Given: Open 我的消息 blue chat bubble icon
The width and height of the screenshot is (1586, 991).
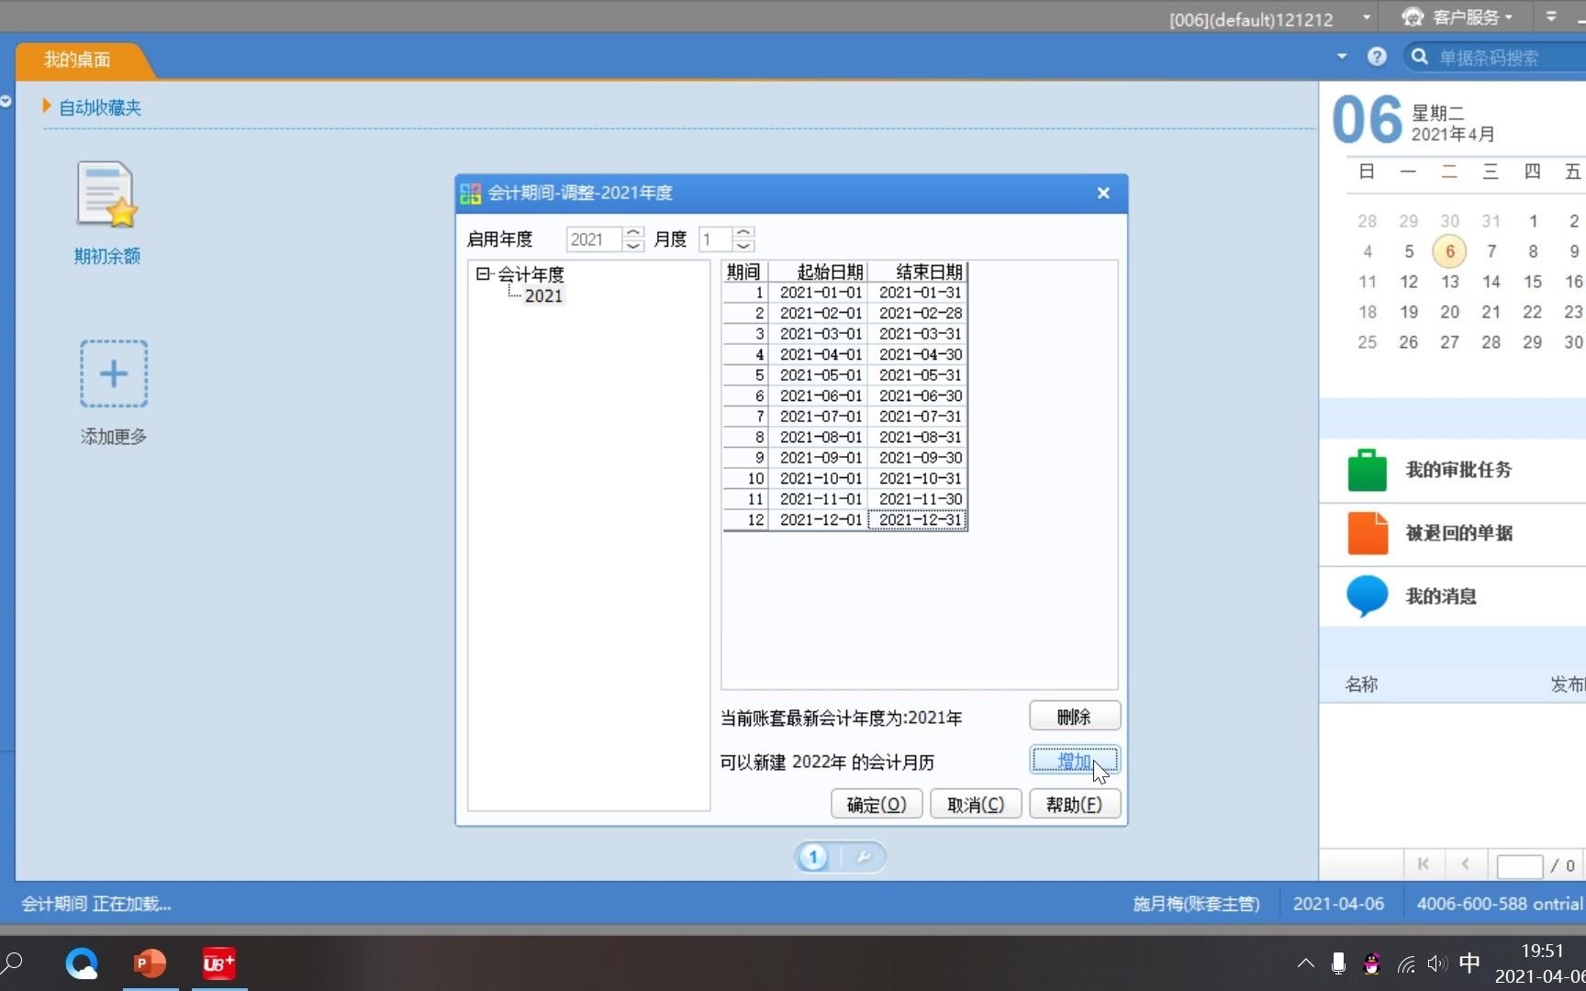Looking at the screenshot, I should (x=1367, y=596).
